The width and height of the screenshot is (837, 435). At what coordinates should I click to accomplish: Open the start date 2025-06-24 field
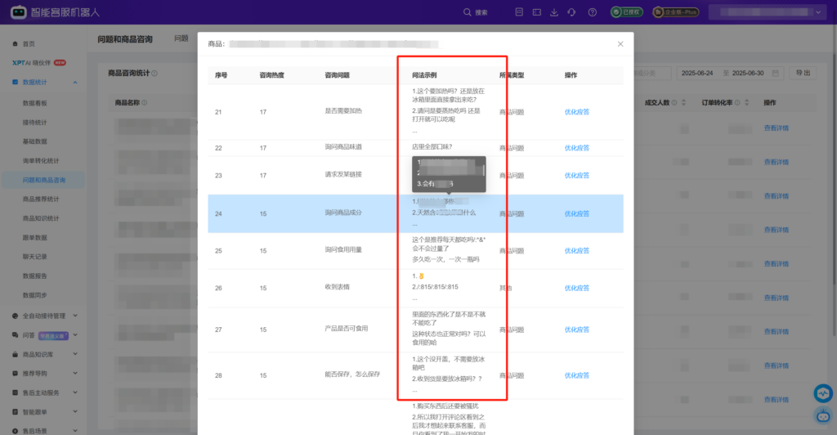697,73
